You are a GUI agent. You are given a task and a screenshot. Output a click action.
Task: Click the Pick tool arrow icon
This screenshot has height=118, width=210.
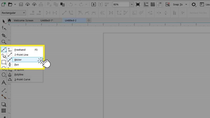pos(4,21)
